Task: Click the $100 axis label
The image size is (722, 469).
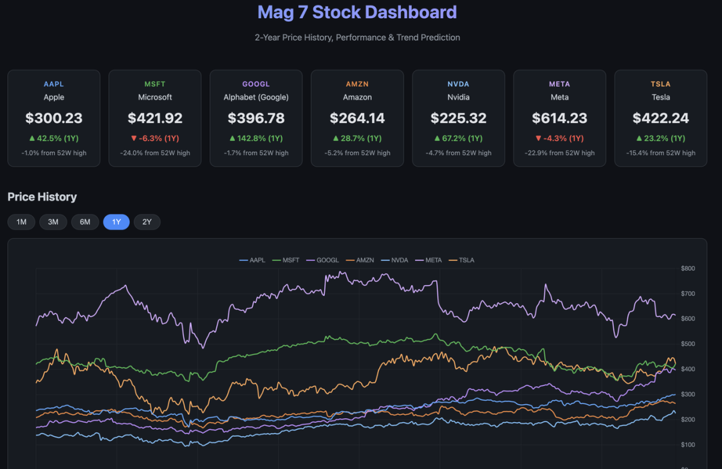Action: [688, 445]
